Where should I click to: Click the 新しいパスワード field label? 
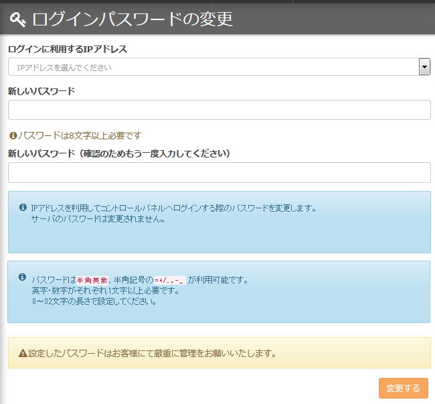[x=41, y=91]
